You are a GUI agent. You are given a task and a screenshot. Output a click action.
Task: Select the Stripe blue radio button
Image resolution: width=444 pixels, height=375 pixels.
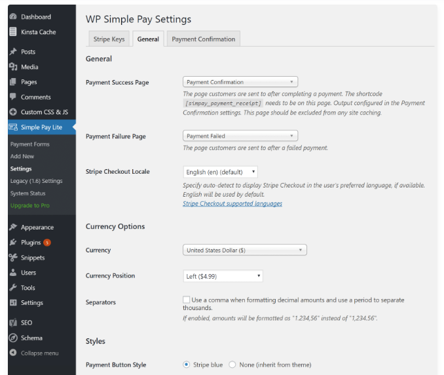tap(186, 365)
